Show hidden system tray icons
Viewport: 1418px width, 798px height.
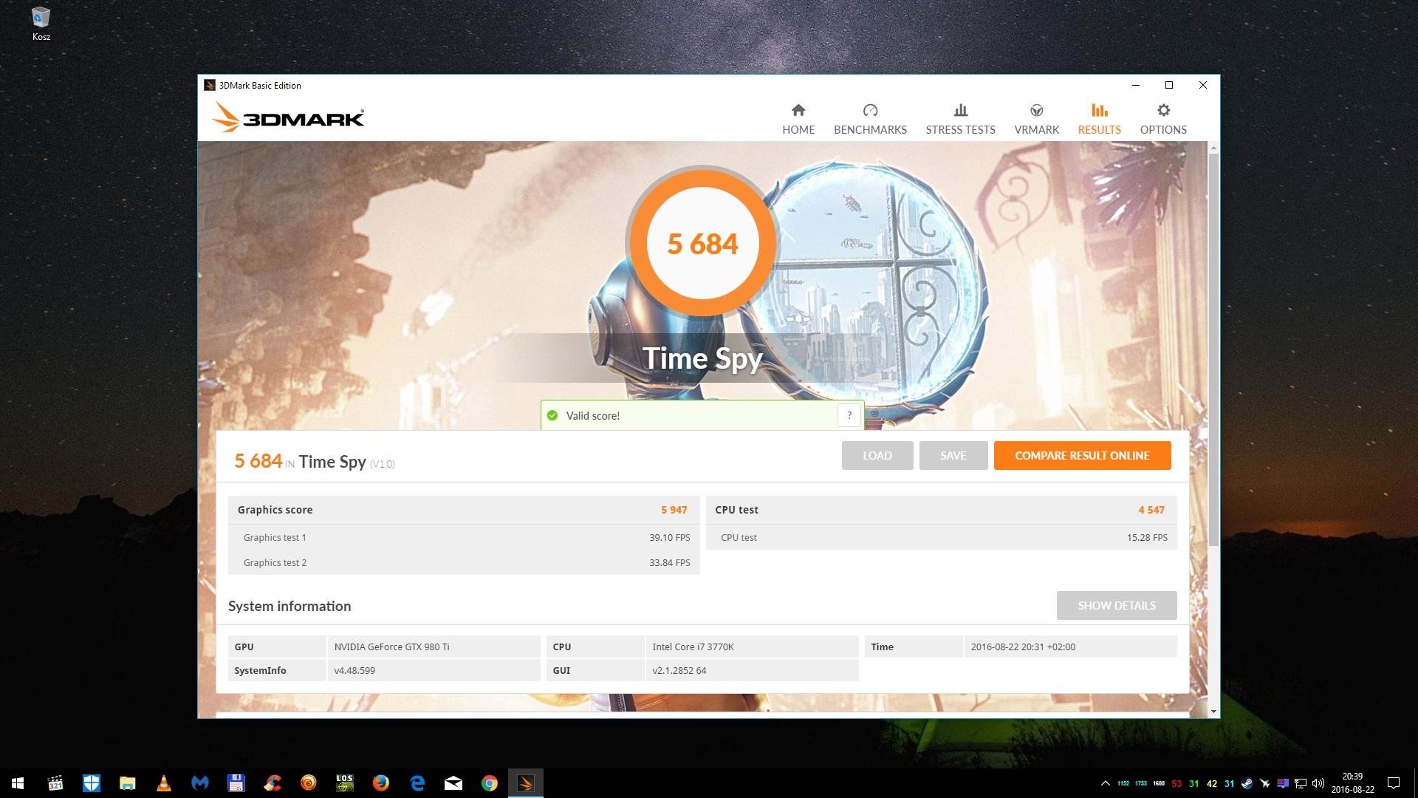1105,783
